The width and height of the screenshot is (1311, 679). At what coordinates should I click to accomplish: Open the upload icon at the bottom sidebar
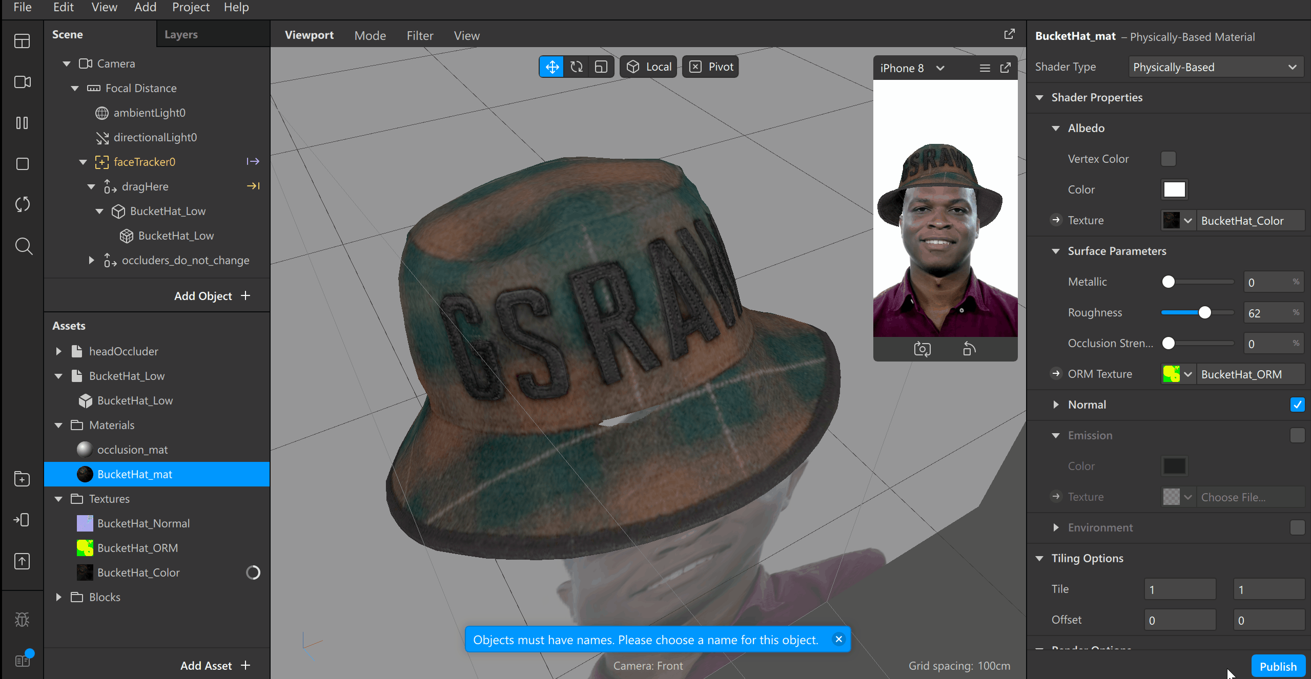[22, 561]
